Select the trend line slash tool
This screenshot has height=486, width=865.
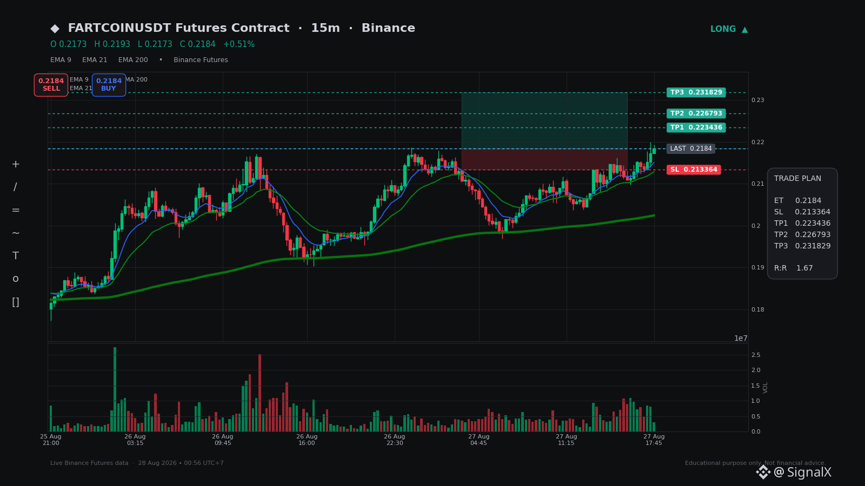pos(16,187)
